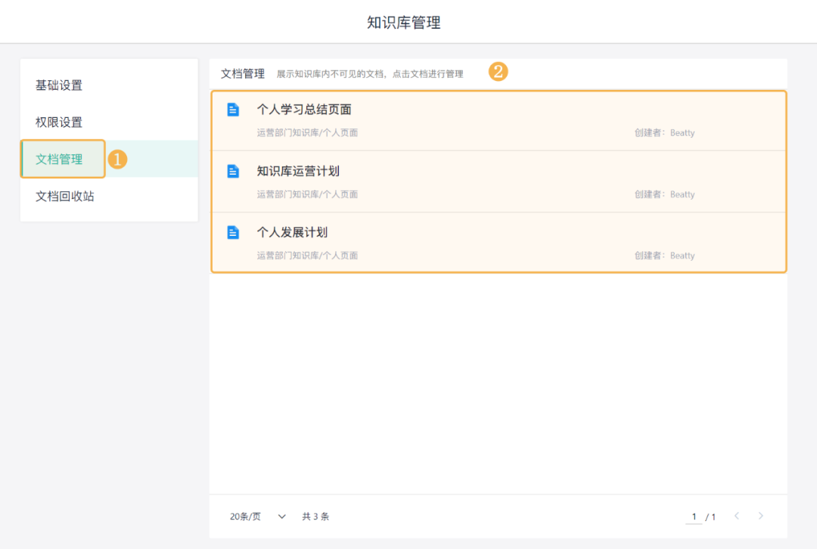This screenshot has height=549, width=817.
Task: Click the orange numbered badge ❷ in the header
Action: [499, 72]
